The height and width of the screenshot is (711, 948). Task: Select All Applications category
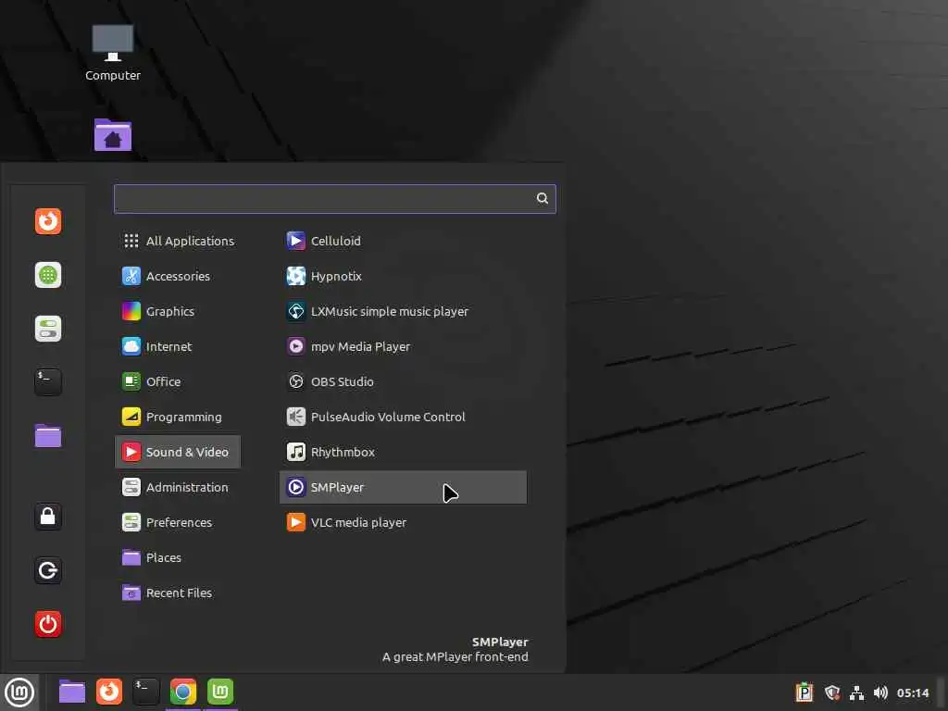click(178, 241)
